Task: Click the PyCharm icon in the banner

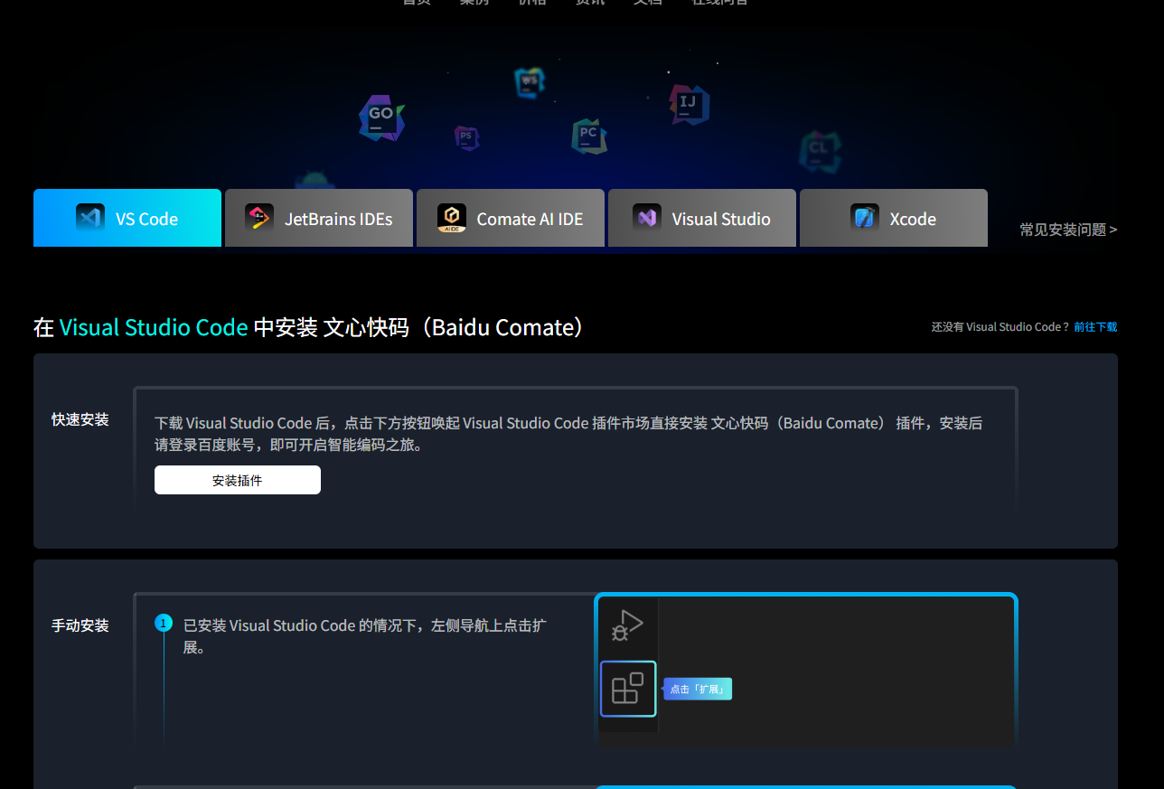Action: [x=589, y=136]
